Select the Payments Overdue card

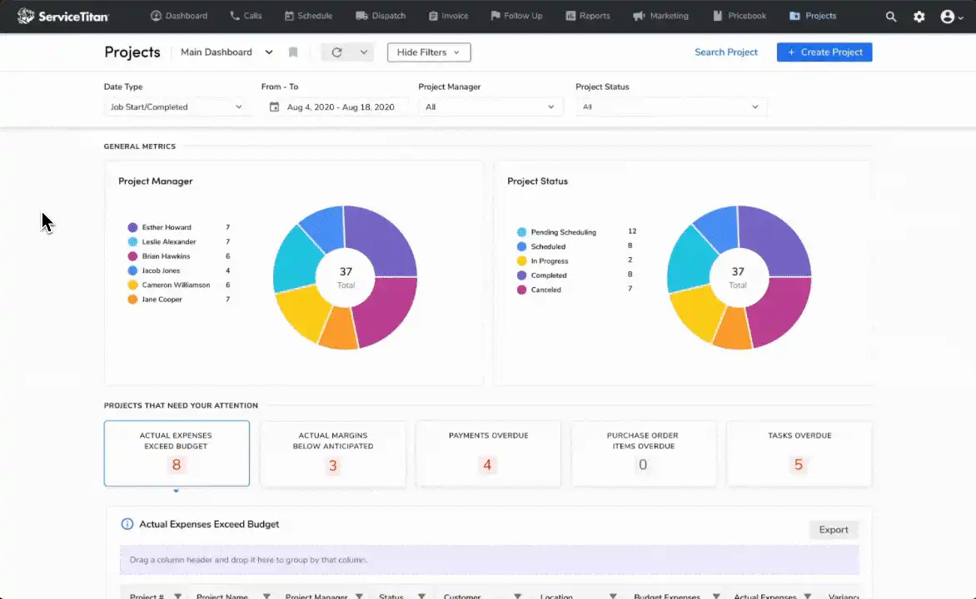tap(489, 453)
